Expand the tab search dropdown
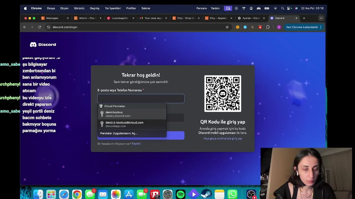This screenshot has height=199, width=355. click(x=321, y=18)
